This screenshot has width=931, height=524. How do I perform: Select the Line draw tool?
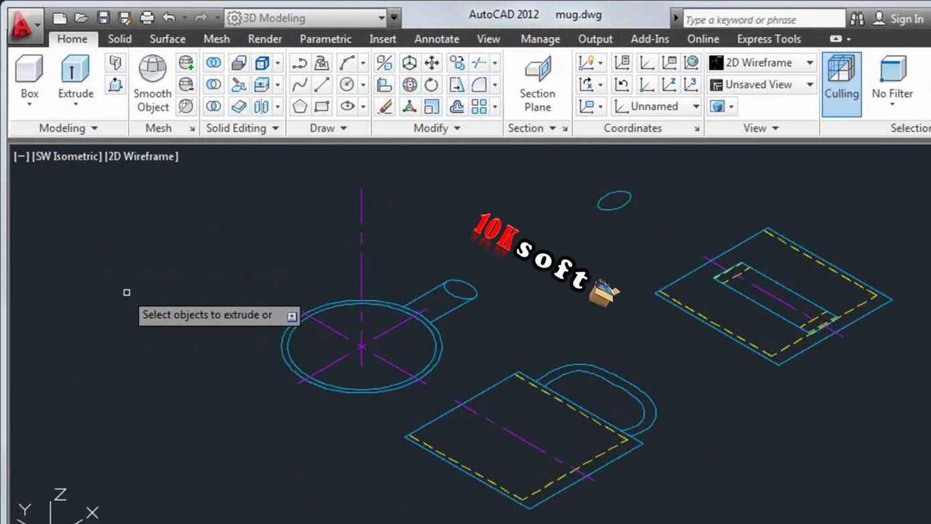(x=322, y=85)
